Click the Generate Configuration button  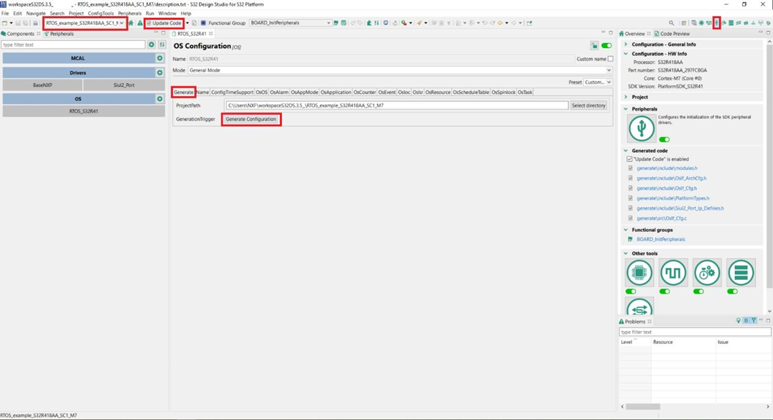(250, 119)
